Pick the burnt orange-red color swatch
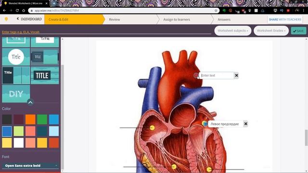This screenshot has height=173, width=308. pos(54,143)
